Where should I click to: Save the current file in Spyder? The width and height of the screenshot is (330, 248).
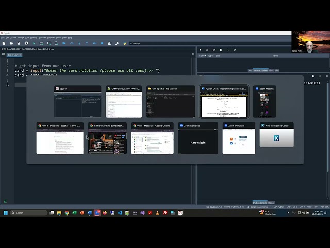click(x=19, y=43)
